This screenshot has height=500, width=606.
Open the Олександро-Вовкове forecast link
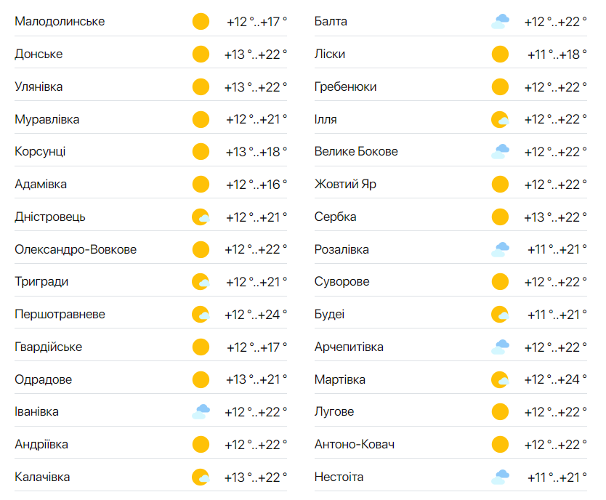[76, 249]
